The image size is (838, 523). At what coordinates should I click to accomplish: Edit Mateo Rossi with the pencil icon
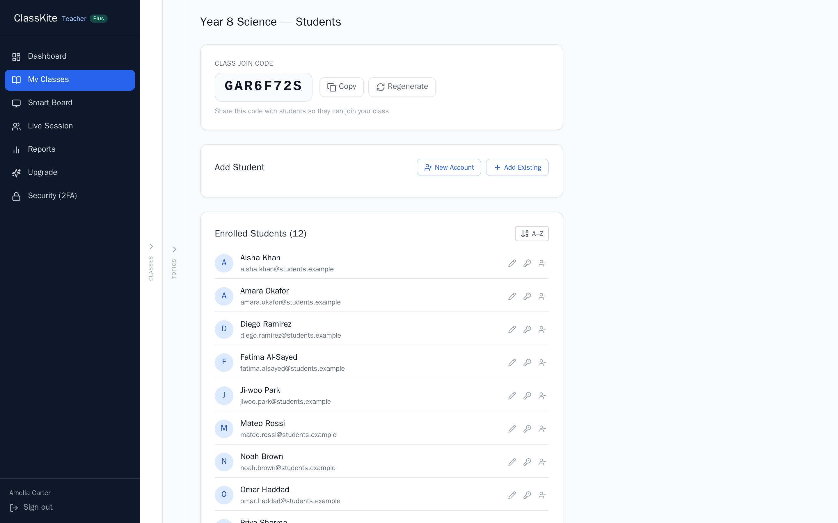[x=512, y=429]
